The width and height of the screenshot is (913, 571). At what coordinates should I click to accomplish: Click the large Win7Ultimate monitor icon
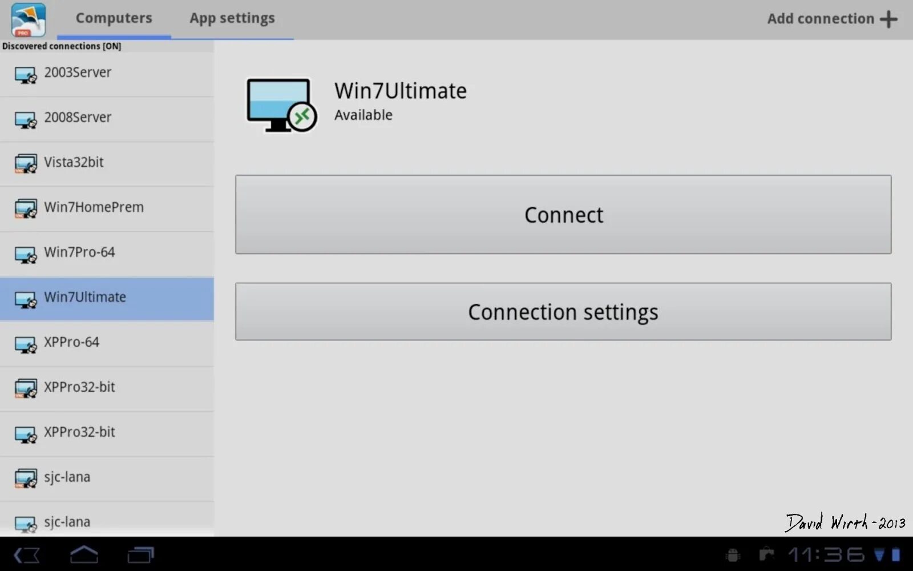pos(281,105)
